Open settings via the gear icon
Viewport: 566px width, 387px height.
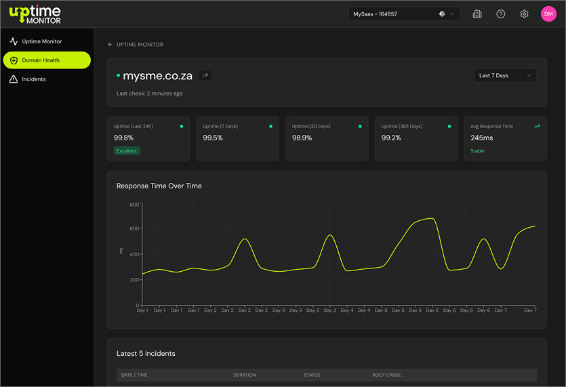pos(524,14)
